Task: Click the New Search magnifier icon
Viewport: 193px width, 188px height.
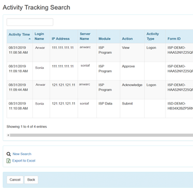Action: pyautogui.click(x=9, y=154)
